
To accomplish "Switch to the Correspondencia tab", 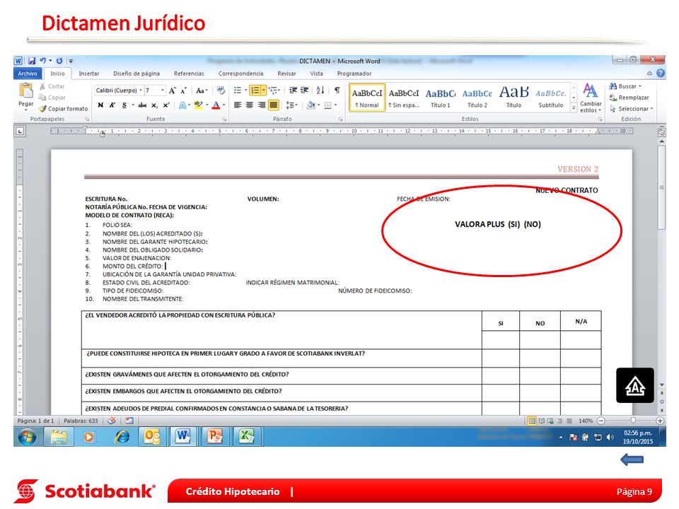I will point(240,74).
